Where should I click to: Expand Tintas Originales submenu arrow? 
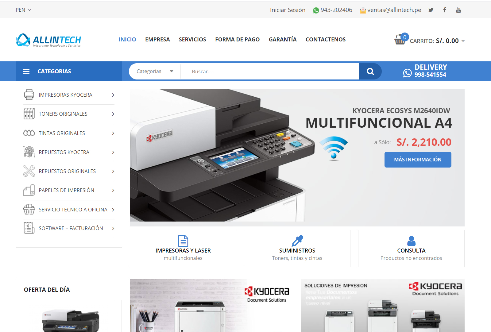point(113,133)
